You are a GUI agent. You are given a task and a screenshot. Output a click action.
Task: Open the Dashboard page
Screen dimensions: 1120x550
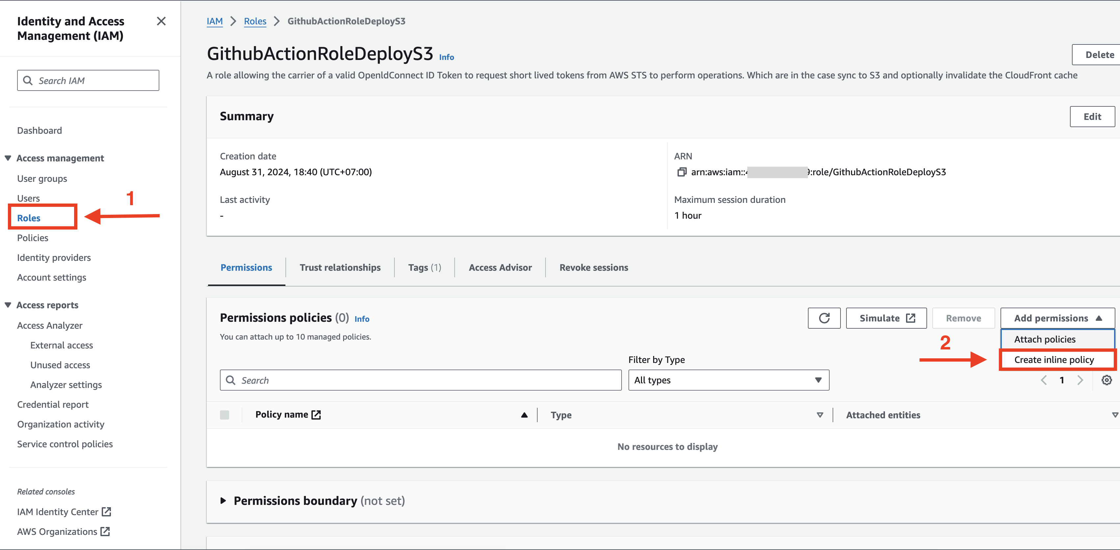pos(40,130)
